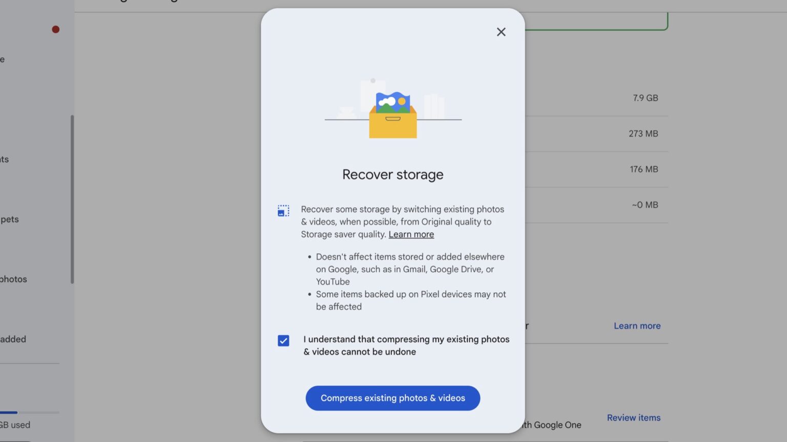Click the blue photo quality icon in dialog
Screen dimensions: 787x442
tap(283, 210)
